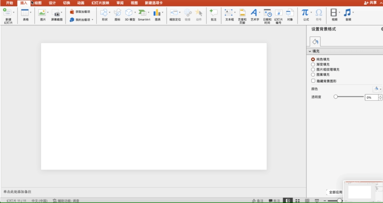Insert a table using the 表格 icon

coord(25,13)
